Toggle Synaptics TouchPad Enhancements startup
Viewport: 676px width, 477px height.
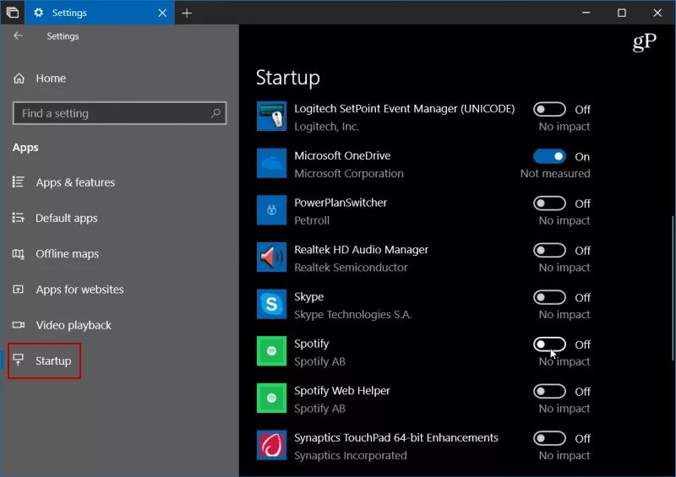550,438
